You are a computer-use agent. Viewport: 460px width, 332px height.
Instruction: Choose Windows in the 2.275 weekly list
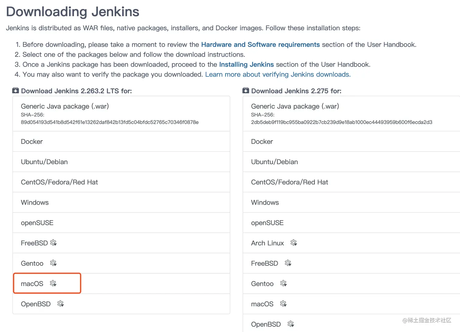tap(351, 202)
